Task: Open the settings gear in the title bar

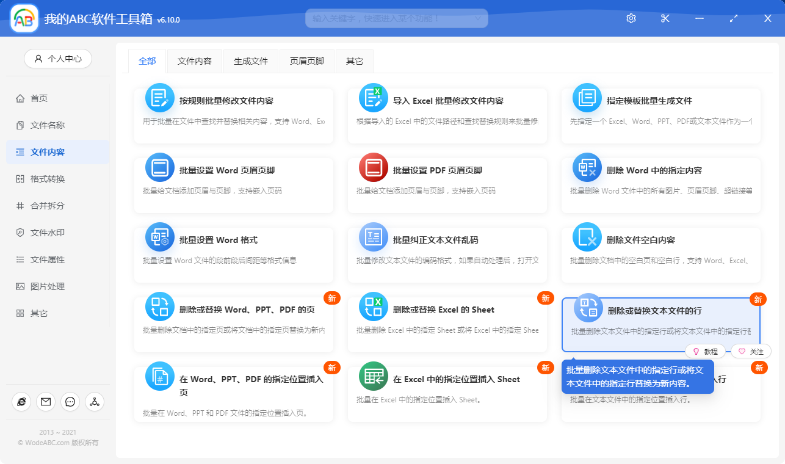Action: click(631, 18)
